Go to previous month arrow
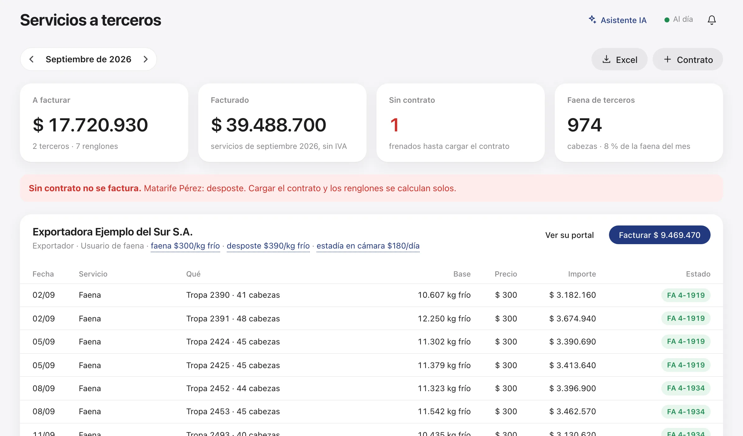The image size is (743, 436). [31, 59]
